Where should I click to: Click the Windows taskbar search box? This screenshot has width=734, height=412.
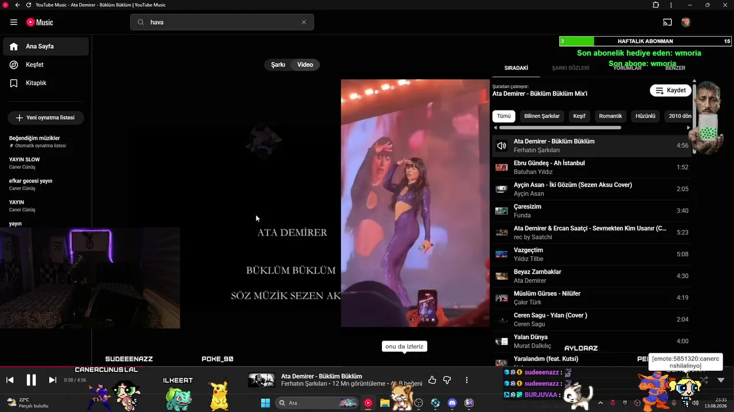pos(317,403)
